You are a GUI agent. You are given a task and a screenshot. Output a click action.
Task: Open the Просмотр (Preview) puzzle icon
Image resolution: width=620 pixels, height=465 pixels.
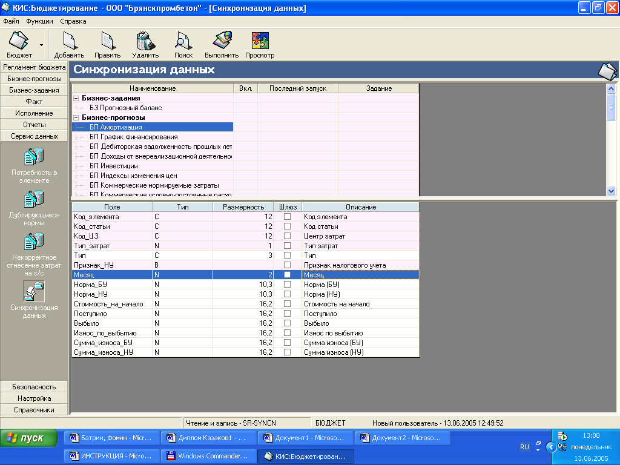(x=260, y=41)
